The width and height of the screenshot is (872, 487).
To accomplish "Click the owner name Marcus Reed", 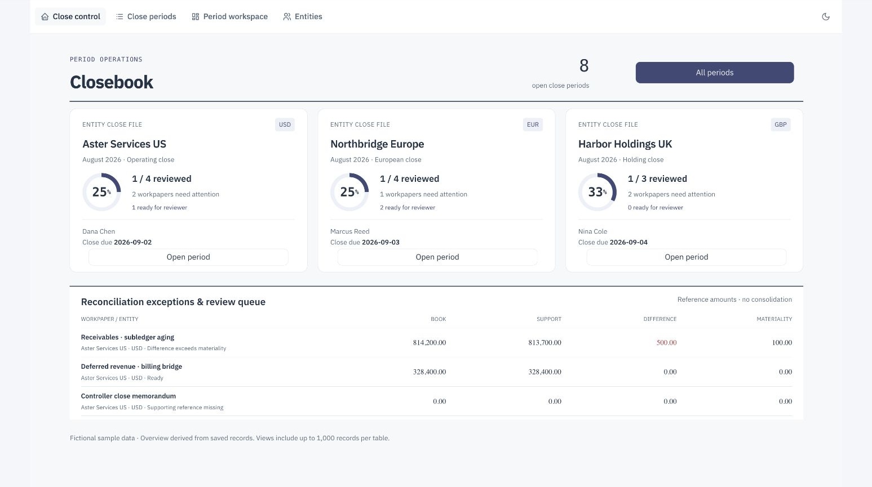I will (x=350, y=231).
